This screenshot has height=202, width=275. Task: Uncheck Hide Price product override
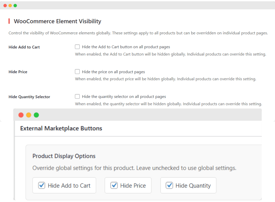pyautogui.click(x=114, y=185)
